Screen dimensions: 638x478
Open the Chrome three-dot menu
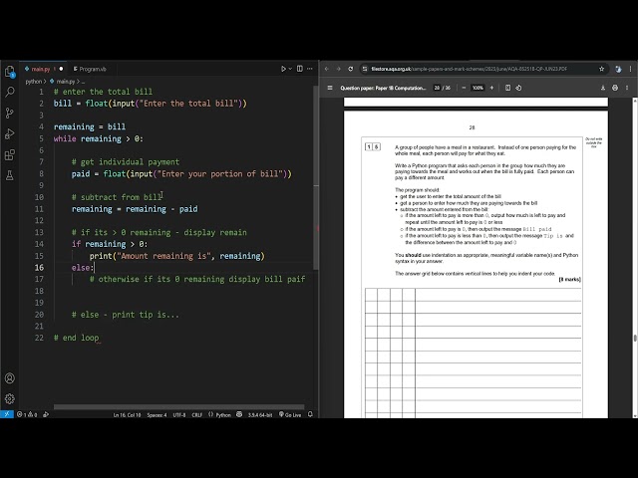point(631,69)
